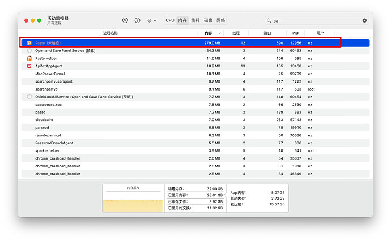Toggle sort arrow on 内存 column
This screenshot has width=391, height=241.
coord(220,33)
